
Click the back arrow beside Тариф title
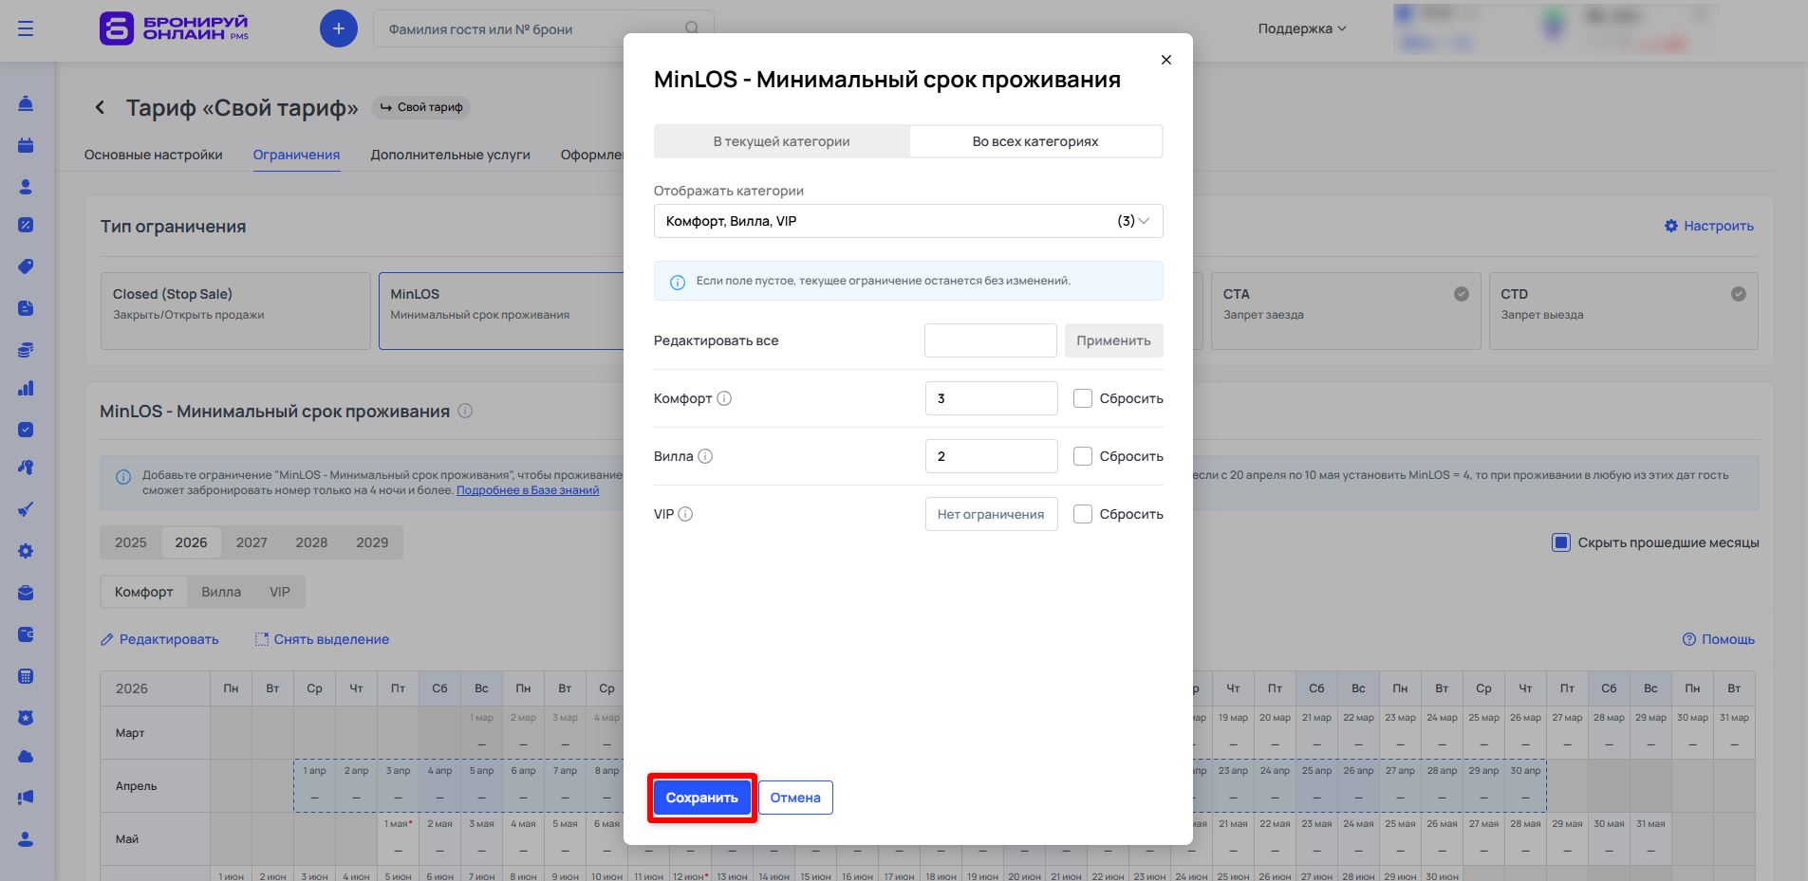pos(100,108)
